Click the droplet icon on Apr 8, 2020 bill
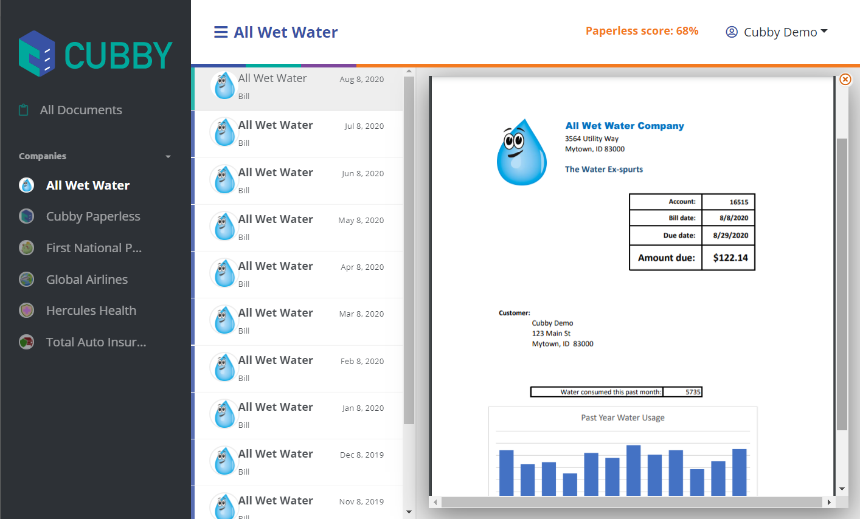This screenshot has height=519, width=860. 224,273
